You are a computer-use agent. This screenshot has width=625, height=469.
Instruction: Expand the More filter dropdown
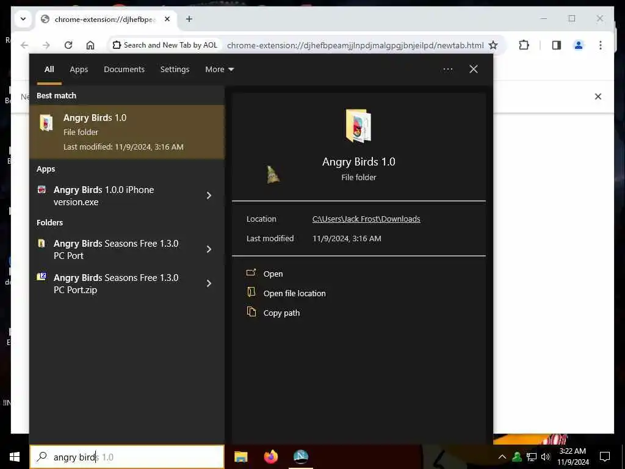pos(219,70)
